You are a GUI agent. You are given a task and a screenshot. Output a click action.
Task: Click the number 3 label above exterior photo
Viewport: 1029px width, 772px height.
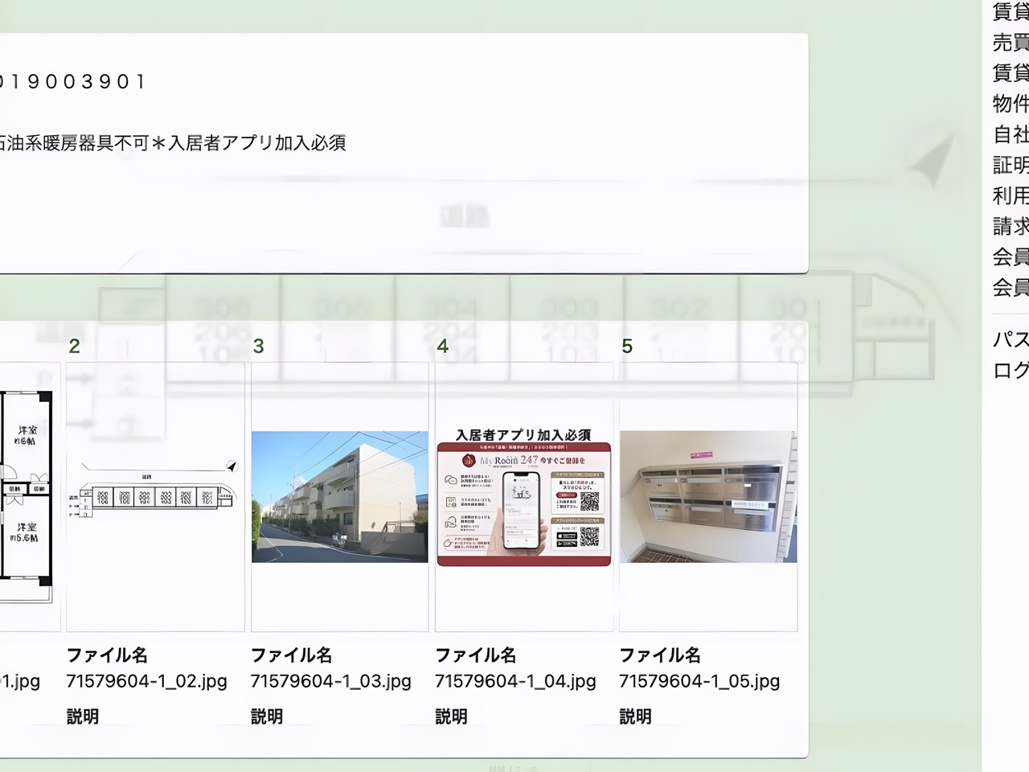[x=258, y=347]
